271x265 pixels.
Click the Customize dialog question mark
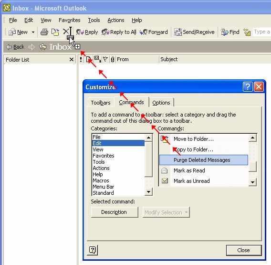click(248, 86)
